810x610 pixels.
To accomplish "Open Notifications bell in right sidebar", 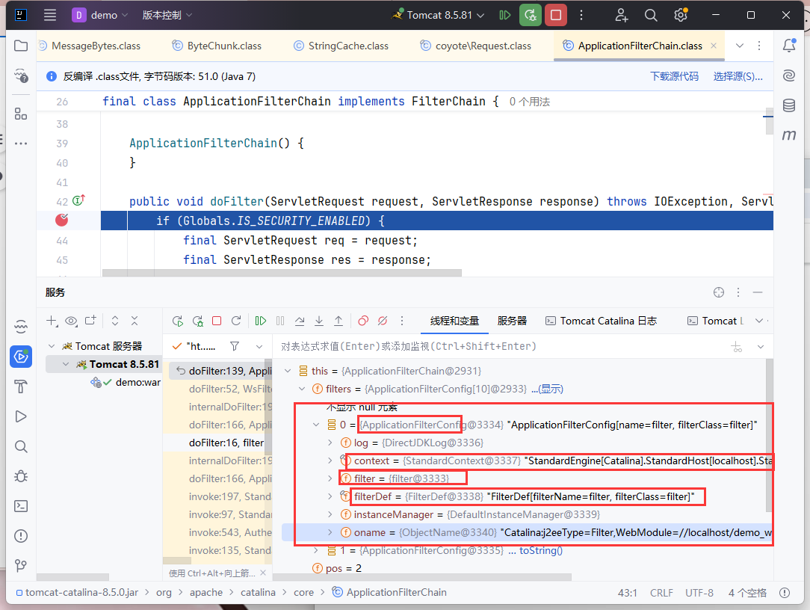I will 789,46.
